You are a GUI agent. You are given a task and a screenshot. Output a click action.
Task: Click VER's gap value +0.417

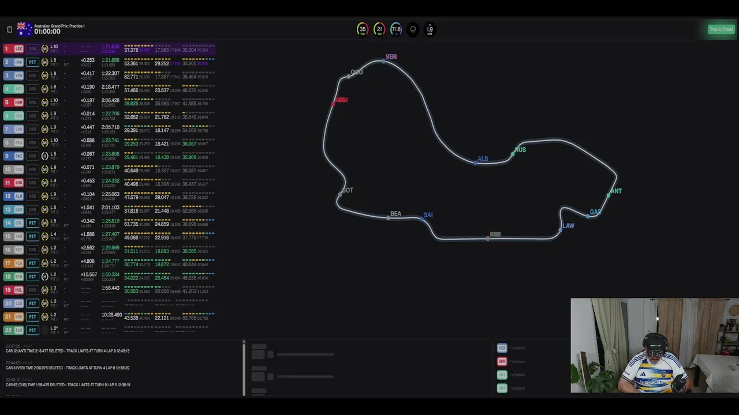[x=88, y=73]
